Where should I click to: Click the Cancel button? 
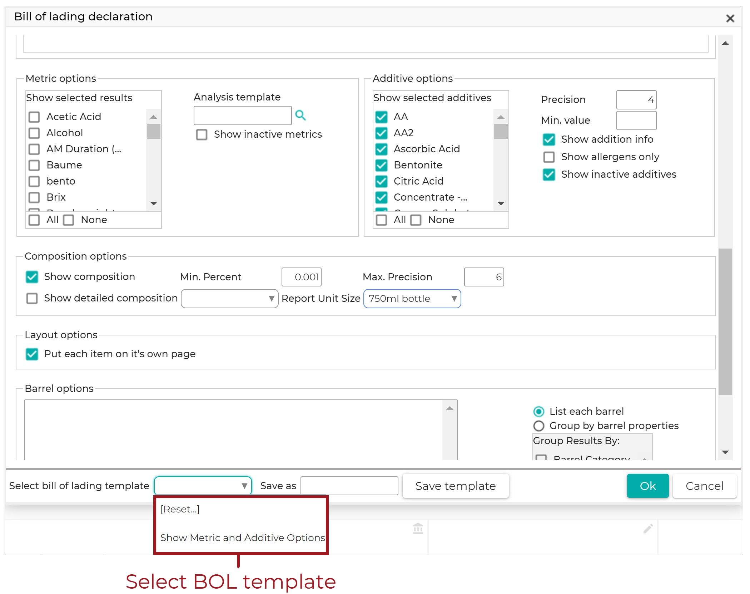(x=705, y=486)
